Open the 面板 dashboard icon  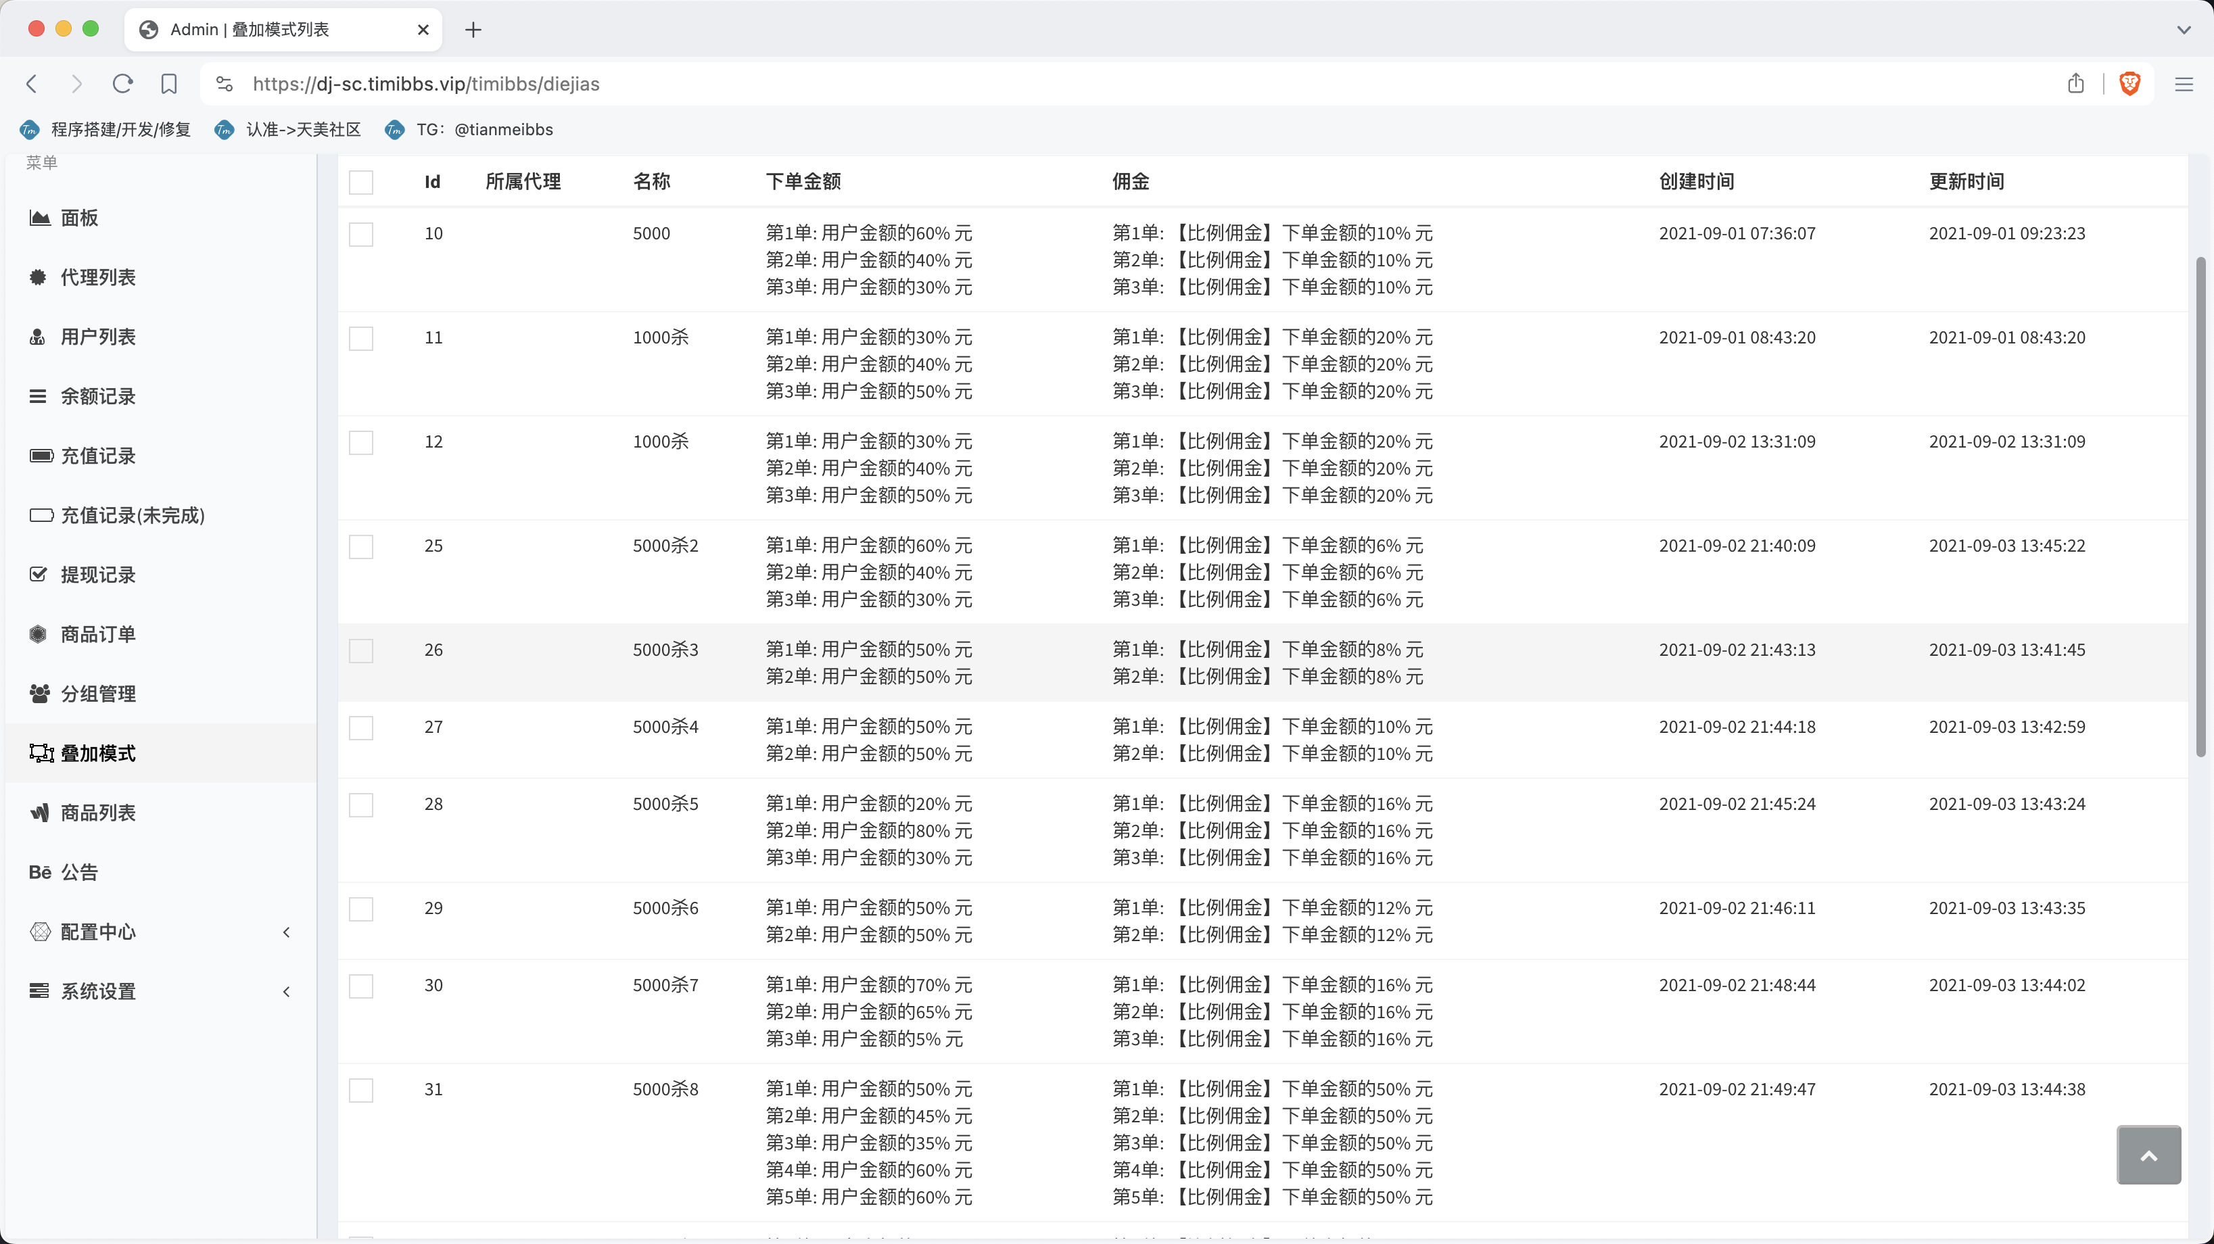(x=39, y=217)
